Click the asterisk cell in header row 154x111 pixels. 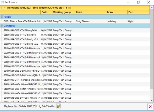coord(4,8)
